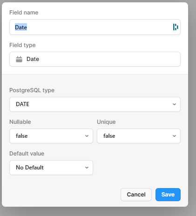
Task: Click the chevron arrow in PostgreSQL type box
Action: (174, 104)
